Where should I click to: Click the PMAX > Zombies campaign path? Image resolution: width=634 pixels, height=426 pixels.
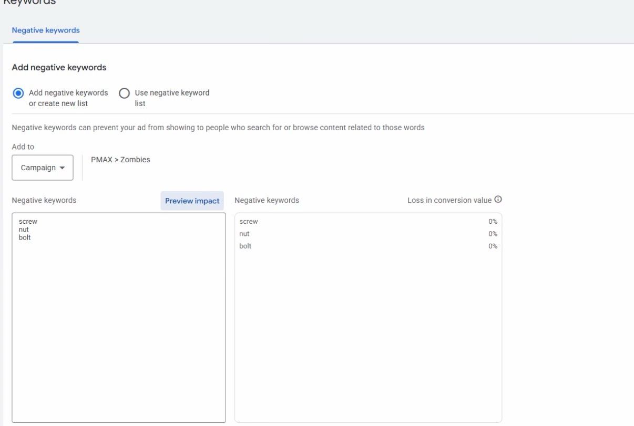120,160
